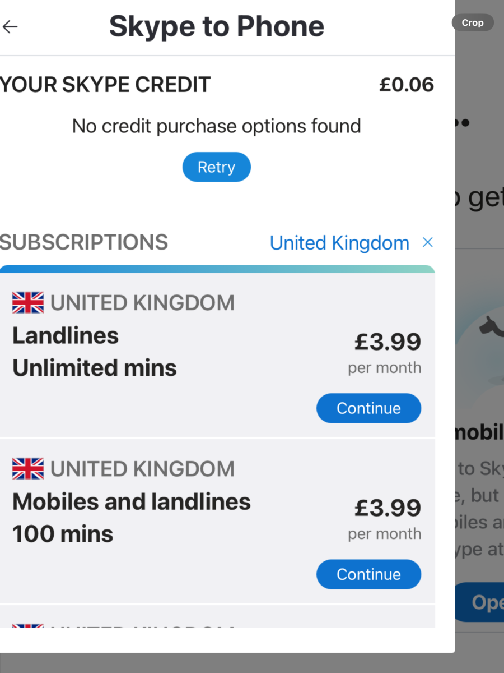Clear the United Kingdom filter with the X
Image resolution: width=504 pixels, height=673 pixels.
pos(427,242)
